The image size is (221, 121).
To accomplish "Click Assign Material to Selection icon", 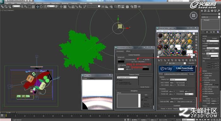I will click(x=165, y=60).
